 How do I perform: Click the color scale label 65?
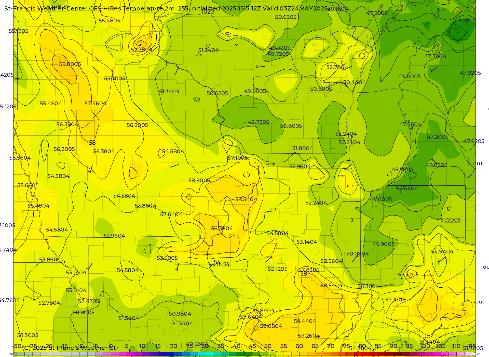[x=315, y=346]
